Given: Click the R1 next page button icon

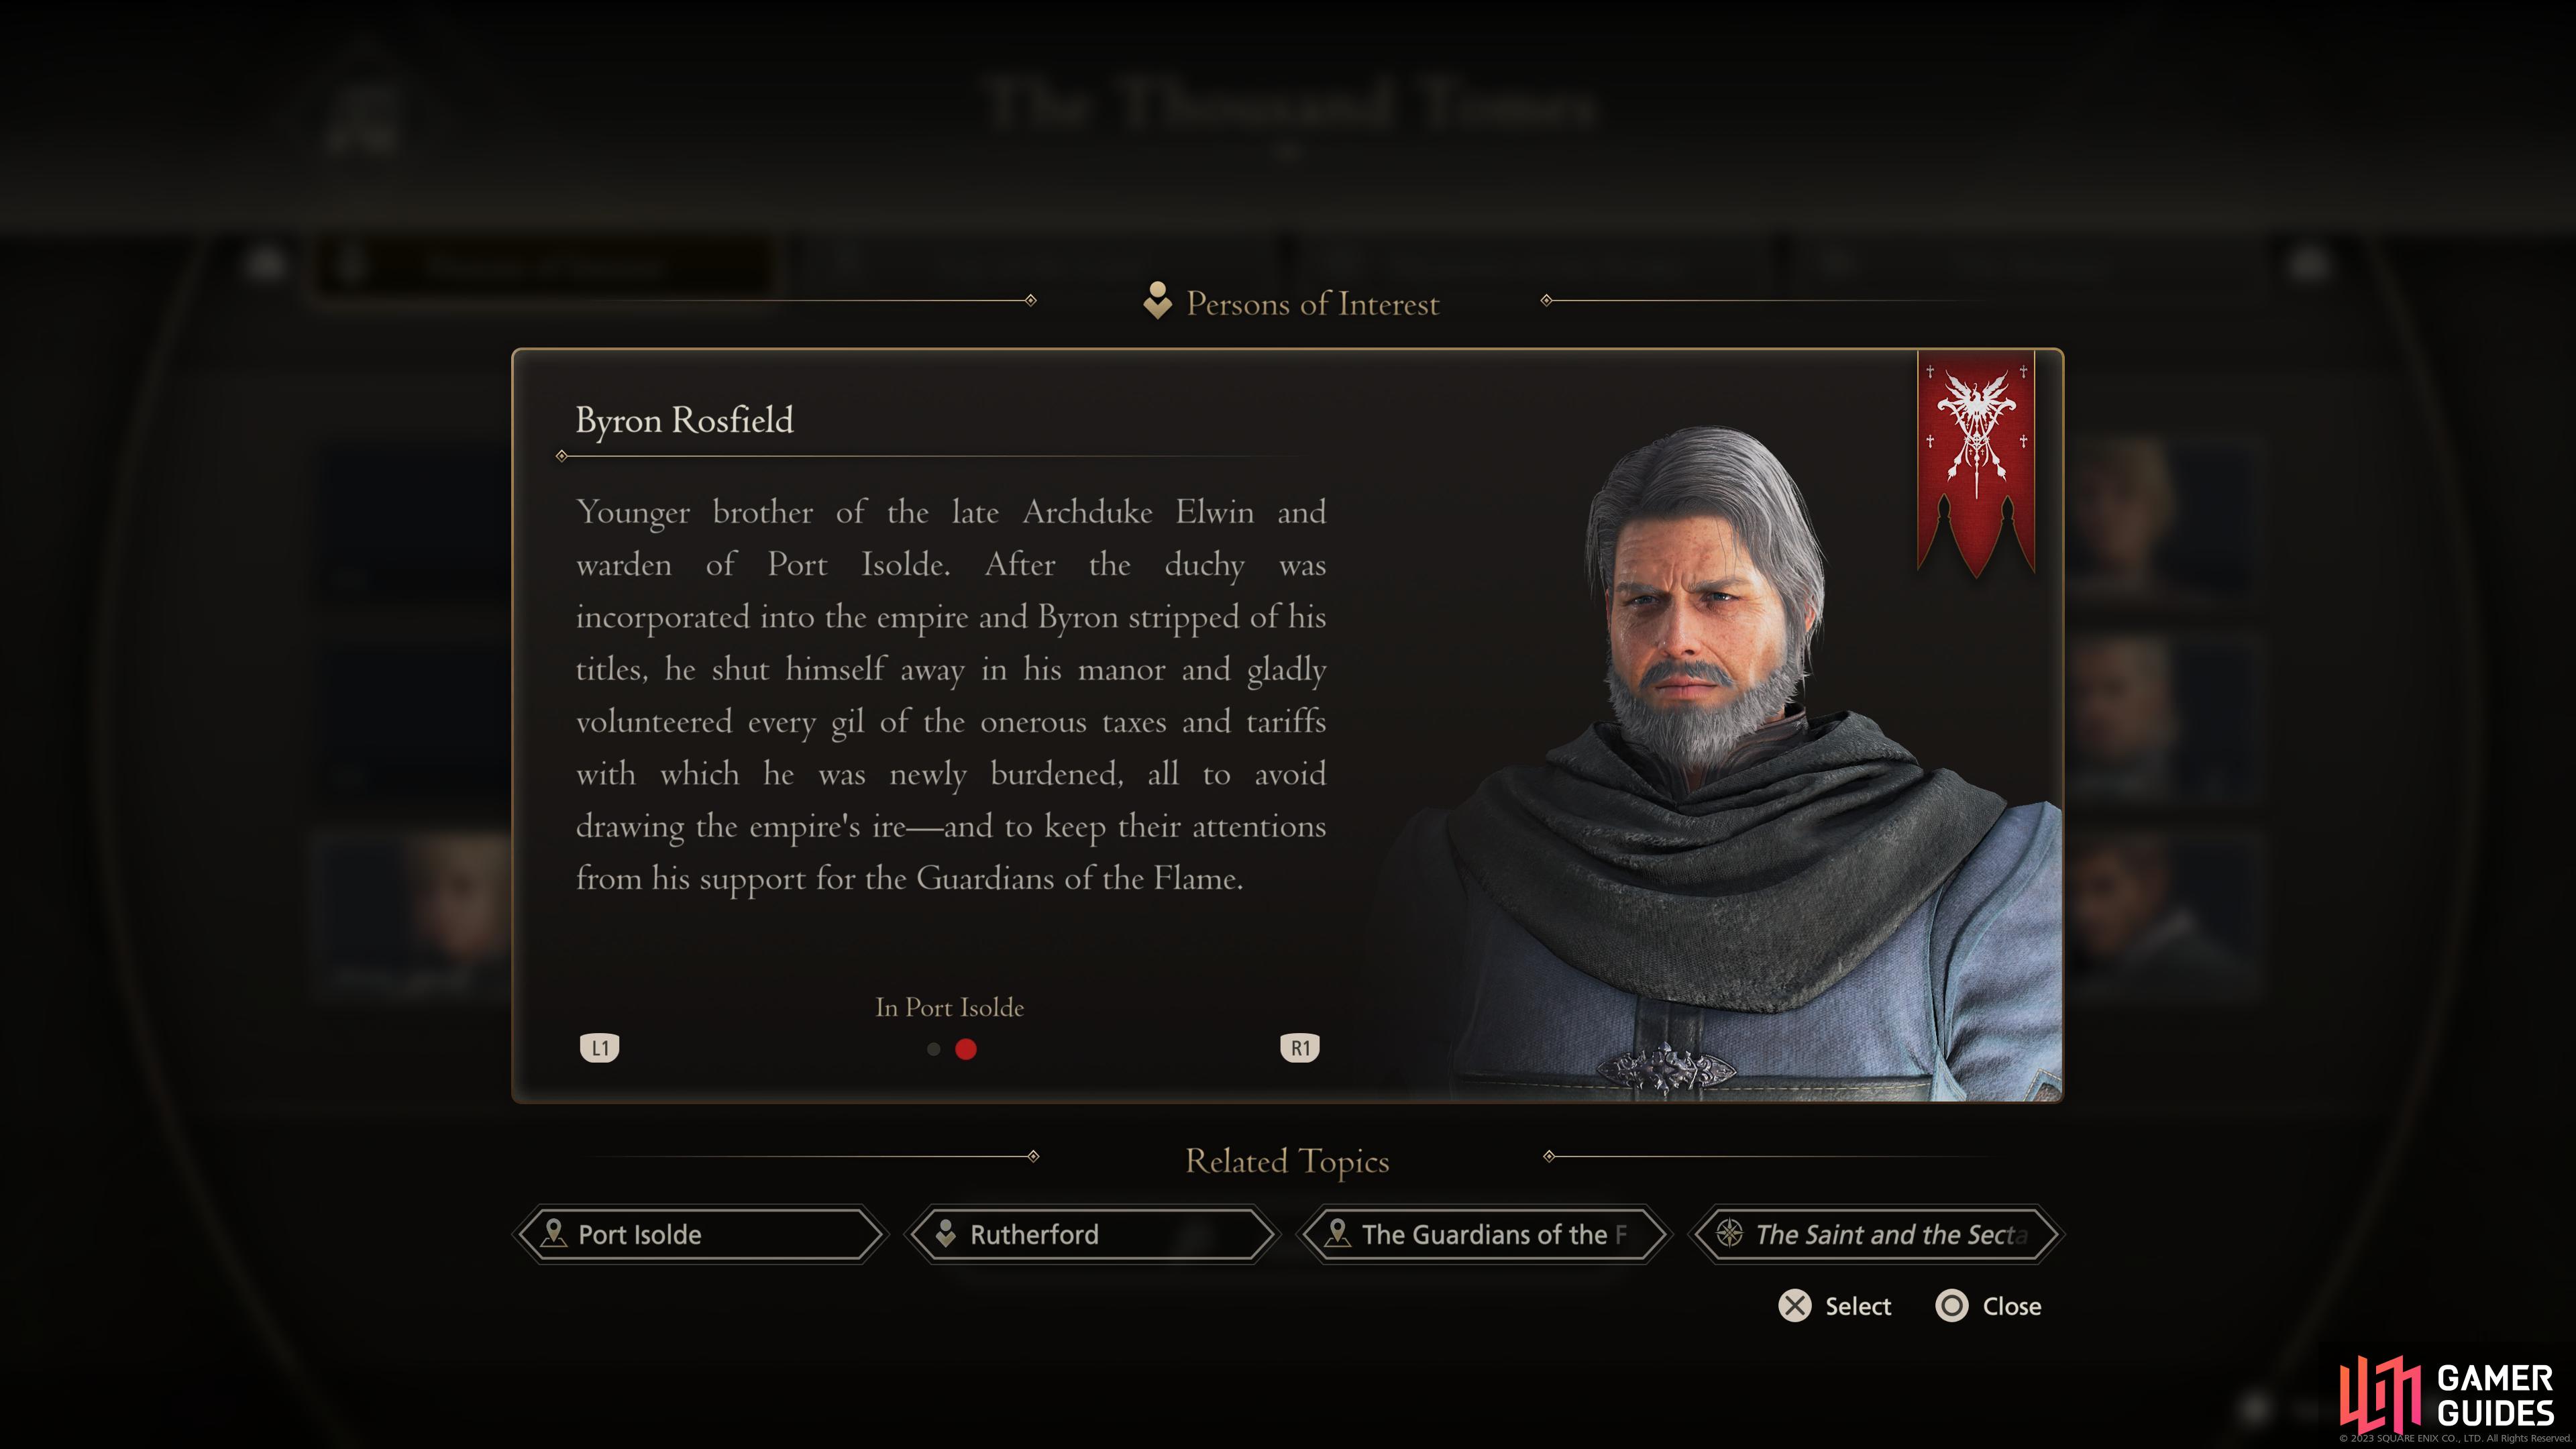Looking at the screenshot, I should coord(1300,1048).
